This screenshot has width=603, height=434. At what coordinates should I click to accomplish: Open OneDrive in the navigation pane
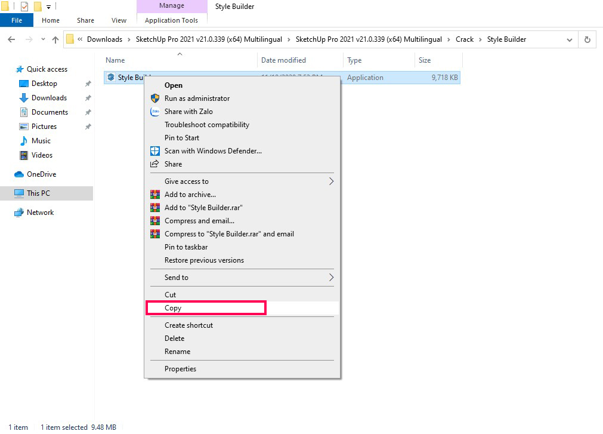[41, 174]
